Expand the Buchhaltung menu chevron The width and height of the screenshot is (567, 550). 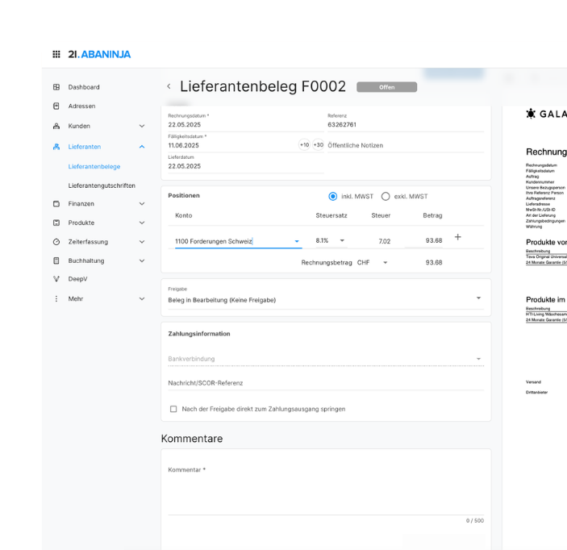(x=142, y=260)
